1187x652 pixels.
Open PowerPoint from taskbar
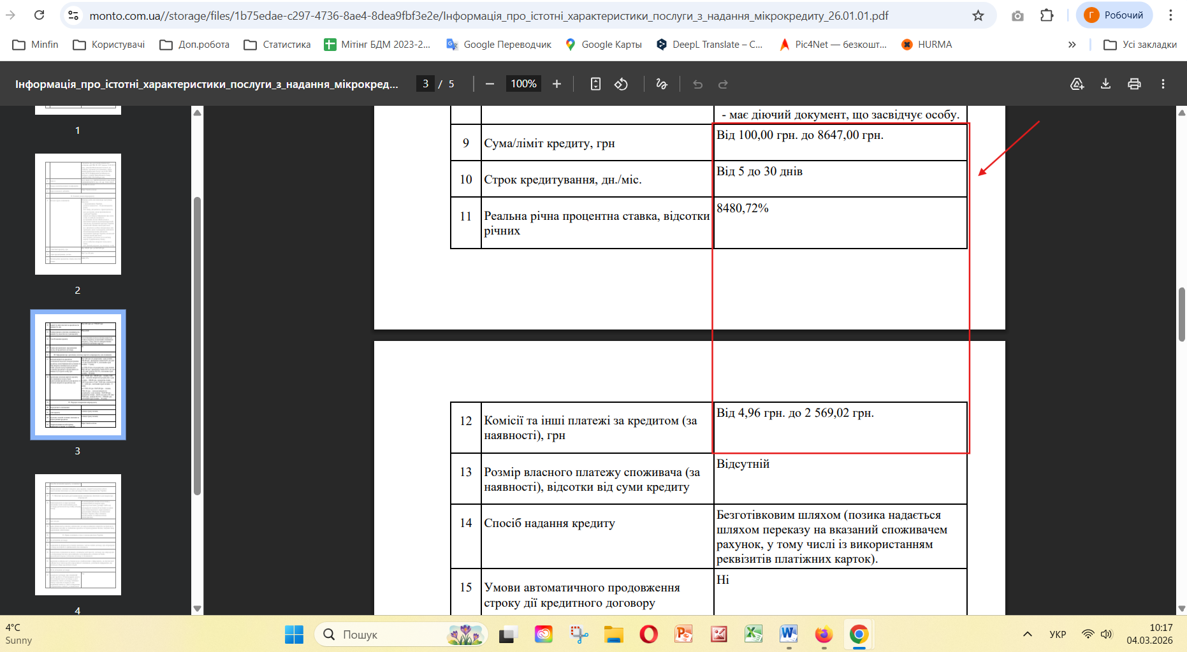click(683, 634)
